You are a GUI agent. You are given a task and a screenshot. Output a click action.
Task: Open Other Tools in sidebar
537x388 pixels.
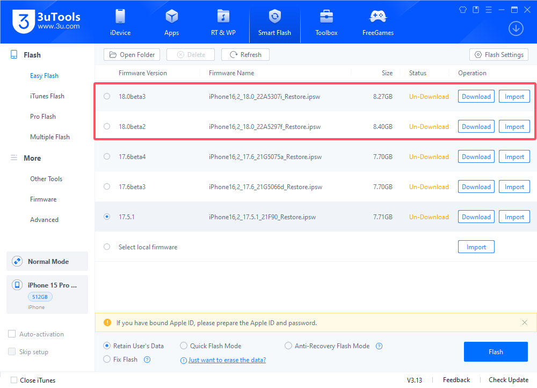coord(46,179)
